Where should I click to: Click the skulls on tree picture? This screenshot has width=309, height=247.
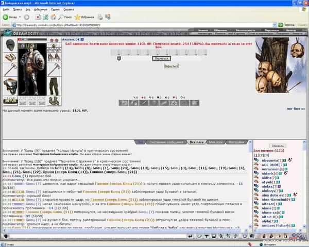tap(281, 65)
